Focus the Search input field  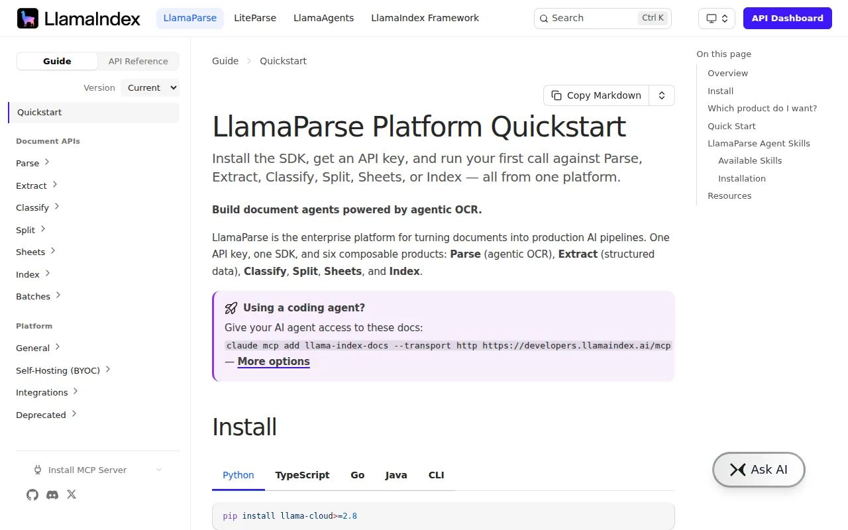coord(603,19)
